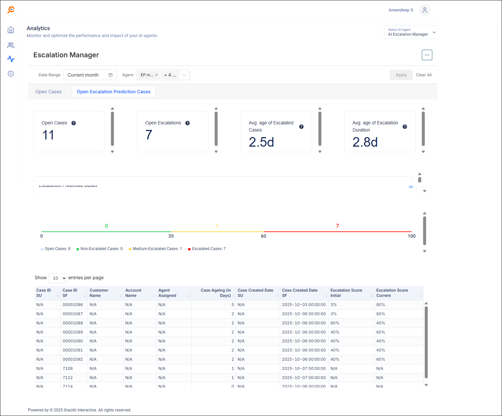Select the Analytics pulse icon in sidebar
The height and width of the screenshot is (416, 502).
(11, 59)
